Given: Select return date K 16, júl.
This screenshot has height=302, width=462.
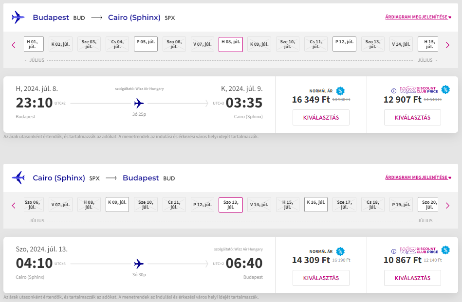Looking at the screenshot, I should pyautogui.click(x=316, y=205).
